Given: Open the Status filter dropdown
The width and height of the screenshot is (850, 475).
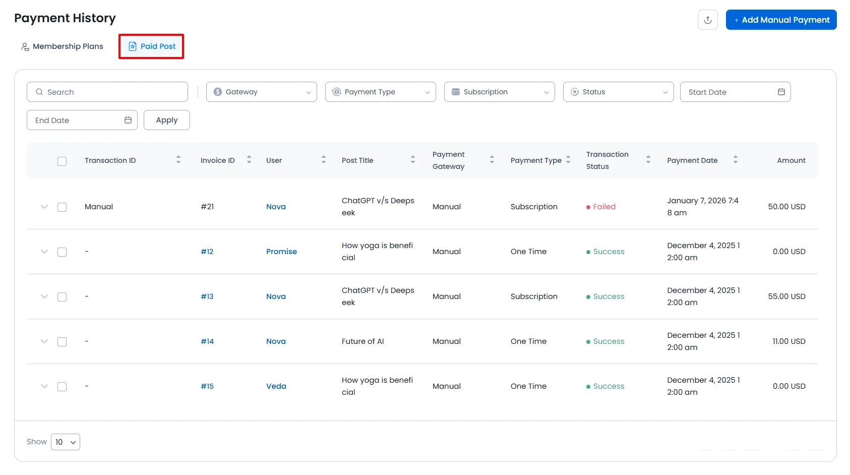Looking at the screenshot, I should 618,92.
